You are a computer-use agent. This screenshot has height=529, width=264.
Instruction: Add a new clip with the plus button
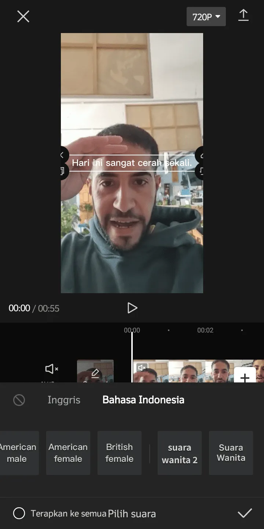[x=245, y=375]
